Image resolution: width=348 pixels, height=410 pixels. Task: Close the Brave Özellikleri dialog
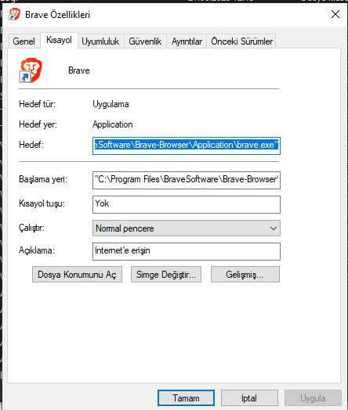coord(335,14)
